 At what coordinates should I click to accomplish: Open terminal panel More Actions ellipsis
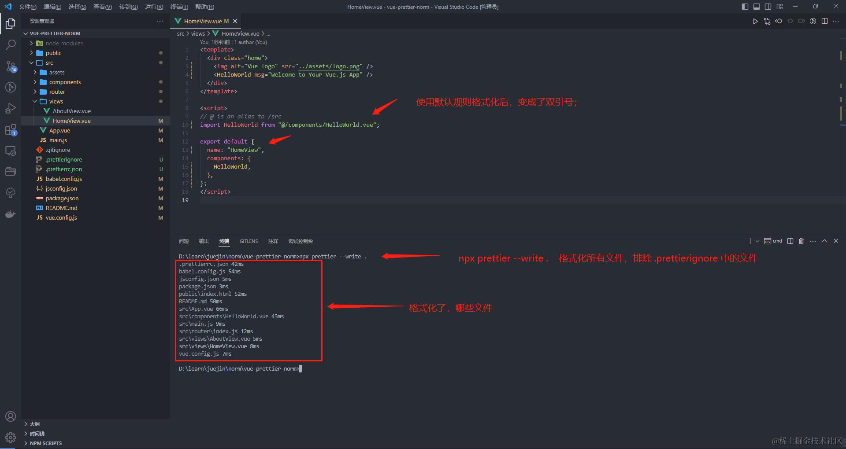click(x=813, y=241)
